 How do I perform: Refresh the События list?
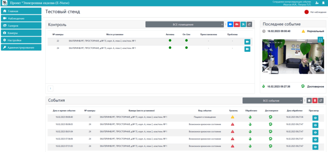pos(321,101)
